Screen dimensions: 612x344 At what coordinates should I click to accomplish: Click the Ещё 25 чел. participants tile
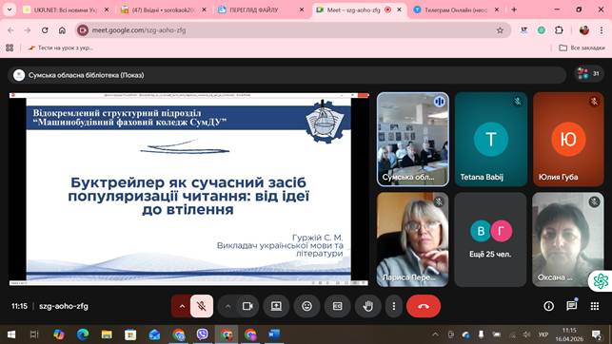[490, 239]
